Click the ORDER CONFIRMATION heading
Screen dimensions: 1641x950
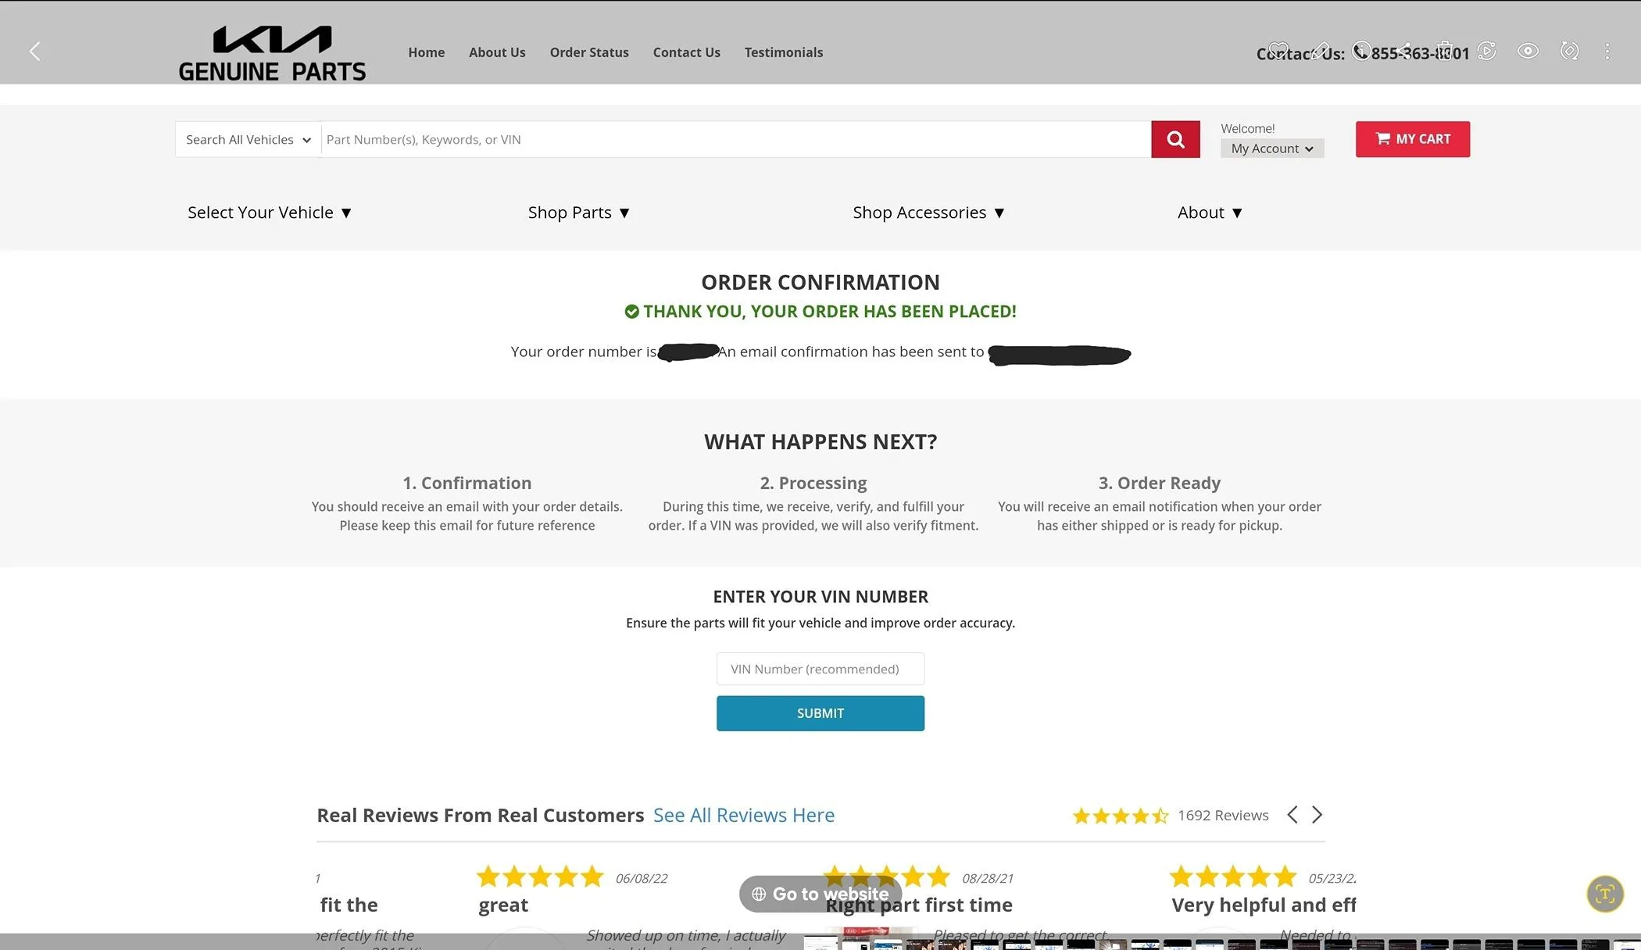click(820, 282)
